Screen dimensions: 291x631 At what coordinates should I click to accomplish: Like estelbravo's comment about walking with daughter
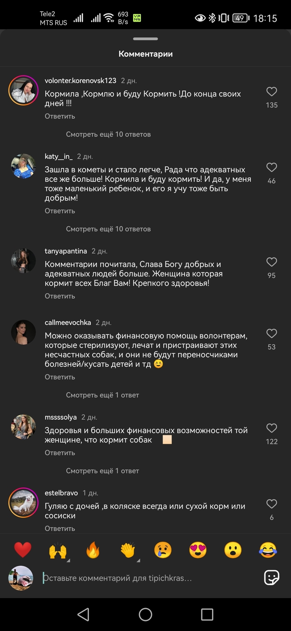(x=271, y=504)
